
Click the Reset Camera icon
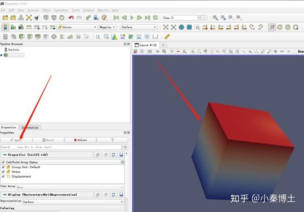click(166, 27)
